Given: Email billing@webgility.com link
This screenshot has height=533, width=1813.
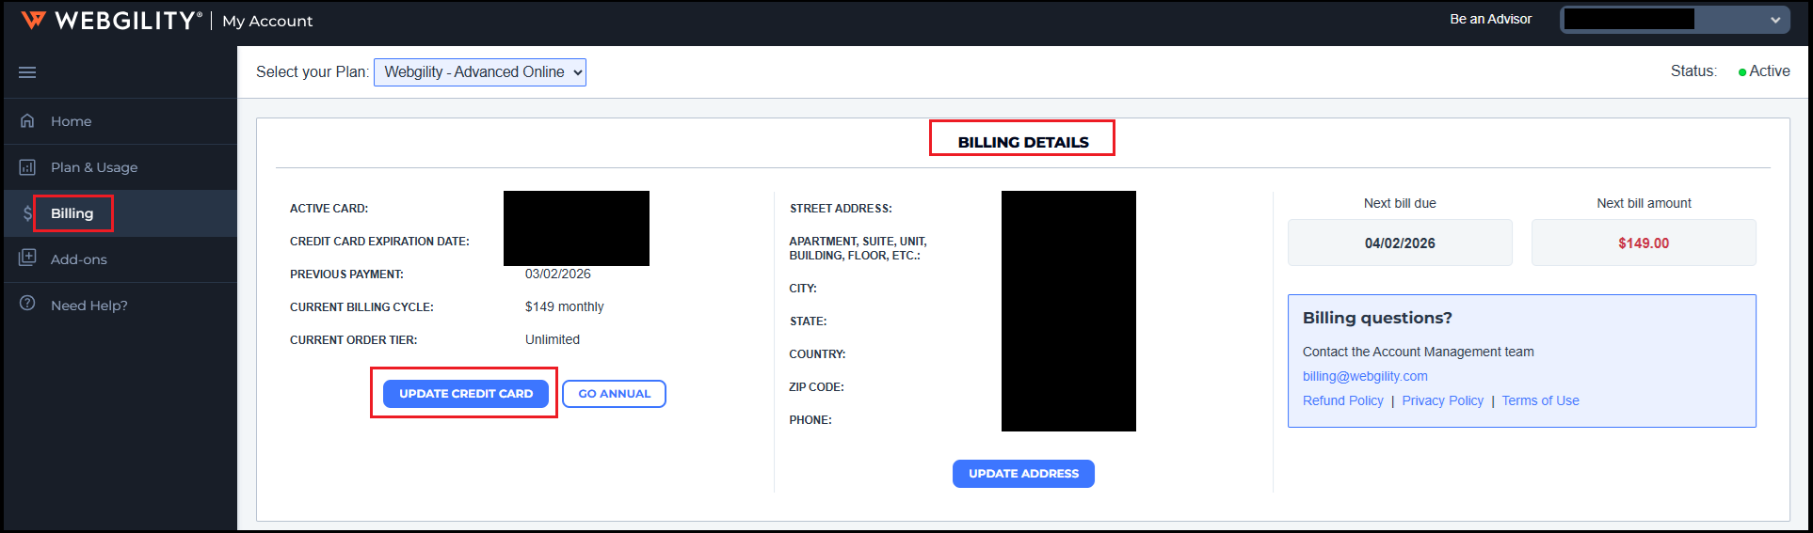Looking at the screenshot, I should (1365, 376).
